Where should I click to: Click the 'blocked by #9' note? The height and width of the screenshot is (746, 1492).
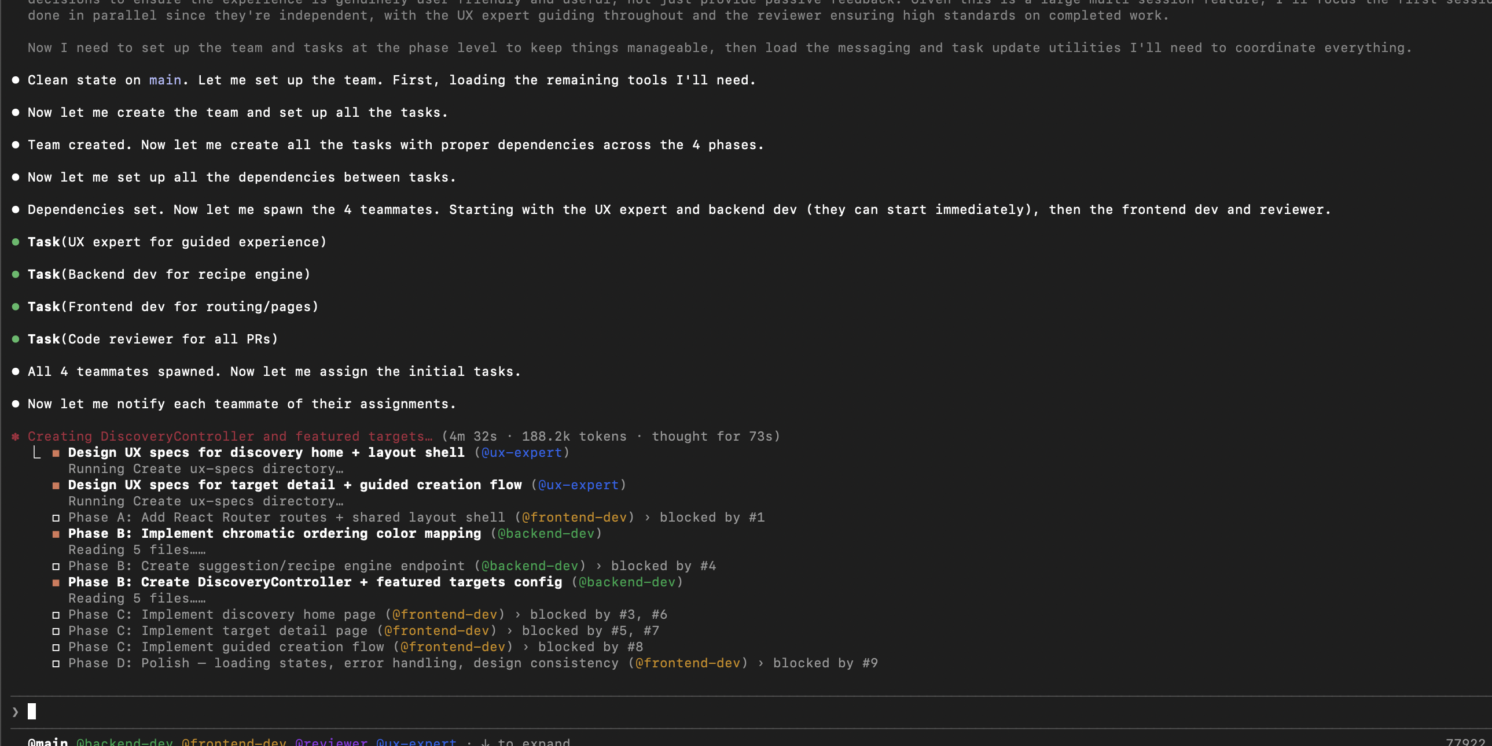(826, 663)
